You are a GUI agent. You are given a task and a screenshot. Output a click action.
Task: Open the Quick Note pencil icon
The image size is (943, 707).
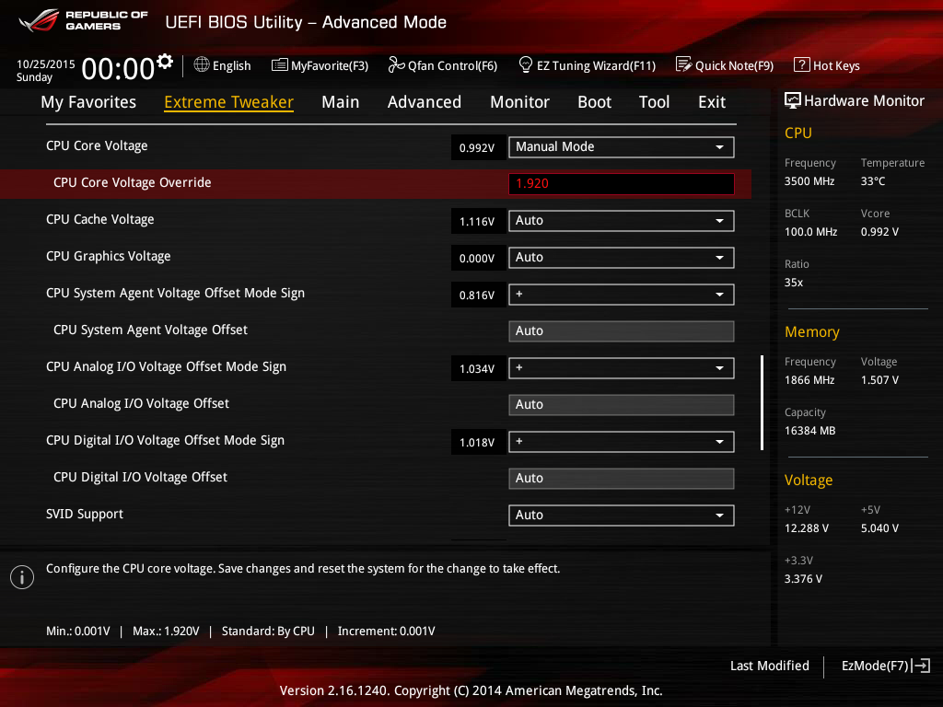pos(684,64)
